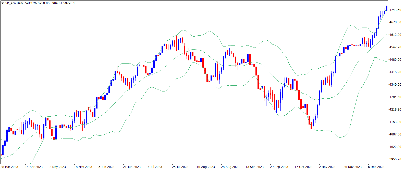Click date label 5 Jun 2023
The width and height of the screenshot is (404, 170).
click(x=106, y=167)
